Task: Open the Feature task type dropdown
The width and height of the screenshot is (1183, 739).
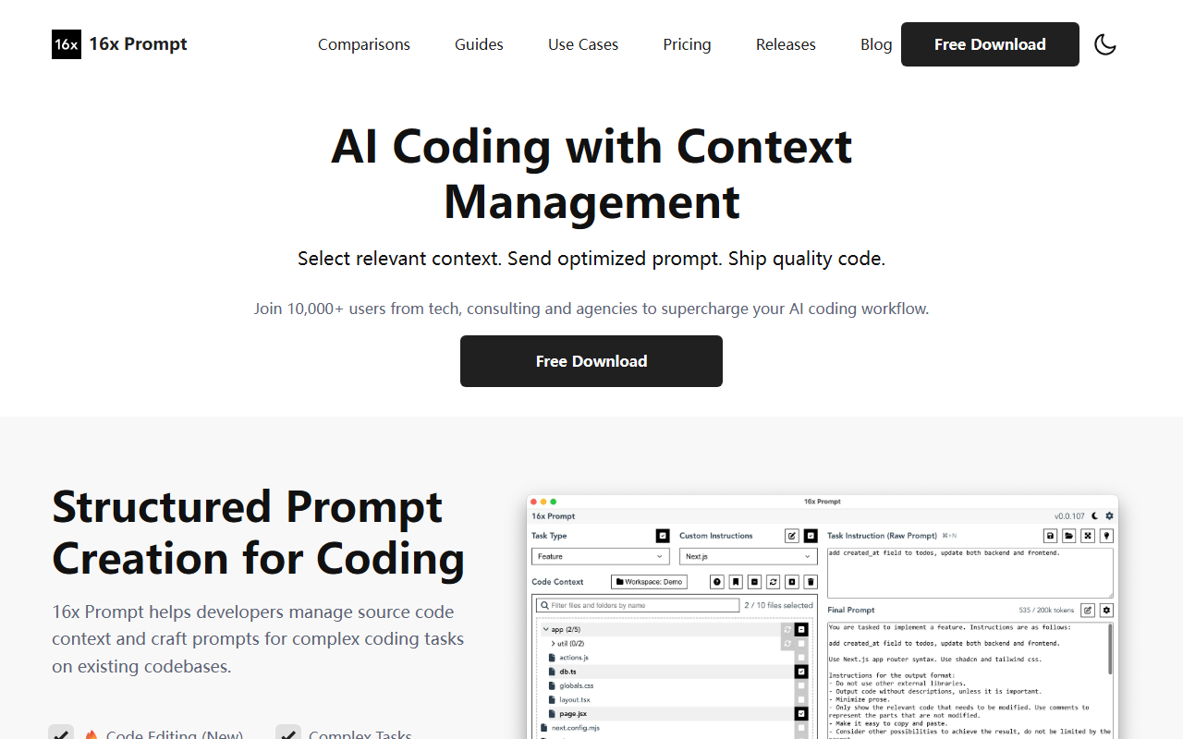Action: click(601, 556)
